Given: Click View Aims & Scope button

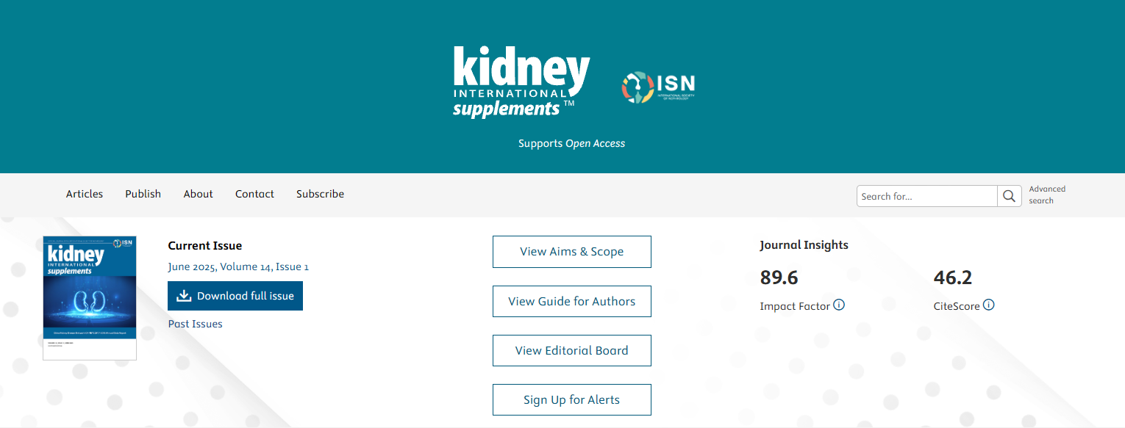Looking at the screenshot, I should point(571,252).
